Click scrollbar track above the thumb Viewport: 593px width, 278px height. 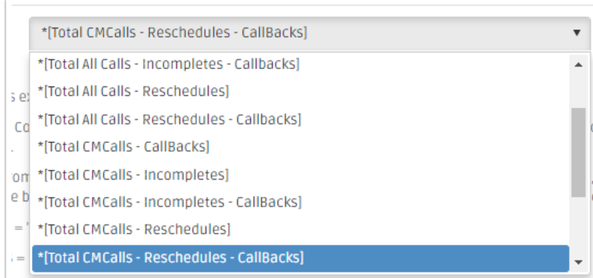point(578,89)
